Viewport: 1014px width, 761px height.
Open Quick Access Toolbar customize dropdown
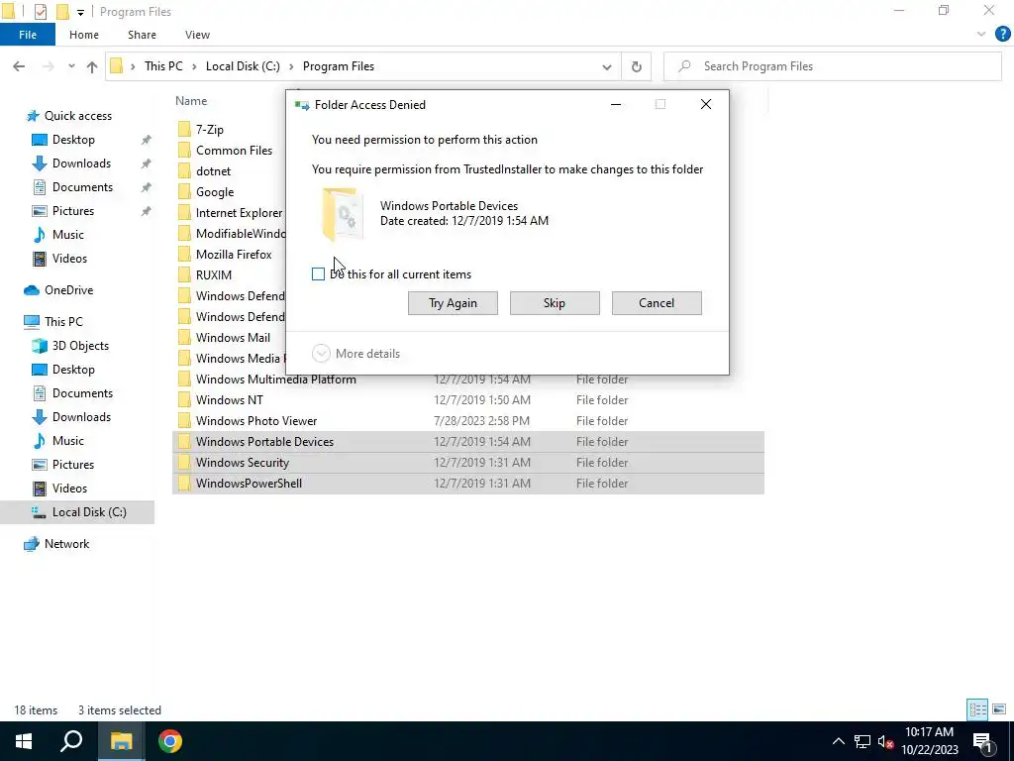pyautogui.click(x=80, y=12)
